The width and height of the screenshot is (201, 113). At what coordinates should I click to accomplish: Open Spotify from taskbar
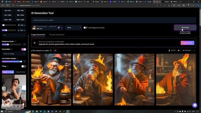point(45,111)
